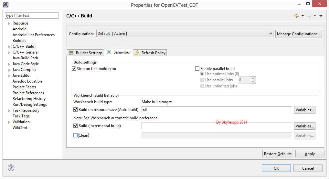Switch to the Refresh Policy tab
This screenshot has height=179, width=329.
[x=150, y=53]
